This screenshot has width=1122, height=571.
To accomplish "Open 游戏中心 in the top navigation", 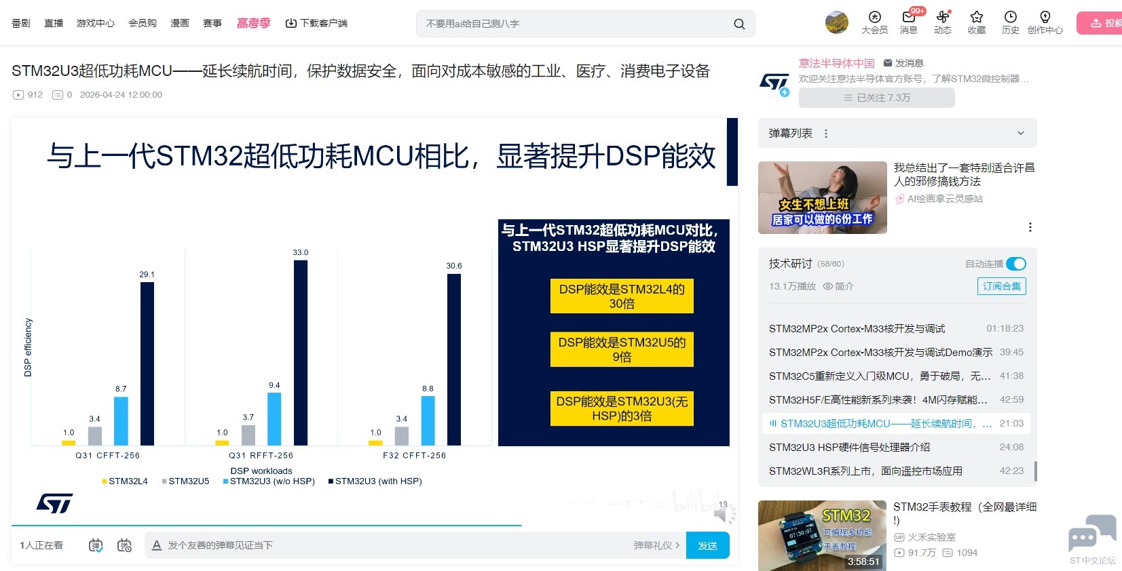I will [96, 23].
